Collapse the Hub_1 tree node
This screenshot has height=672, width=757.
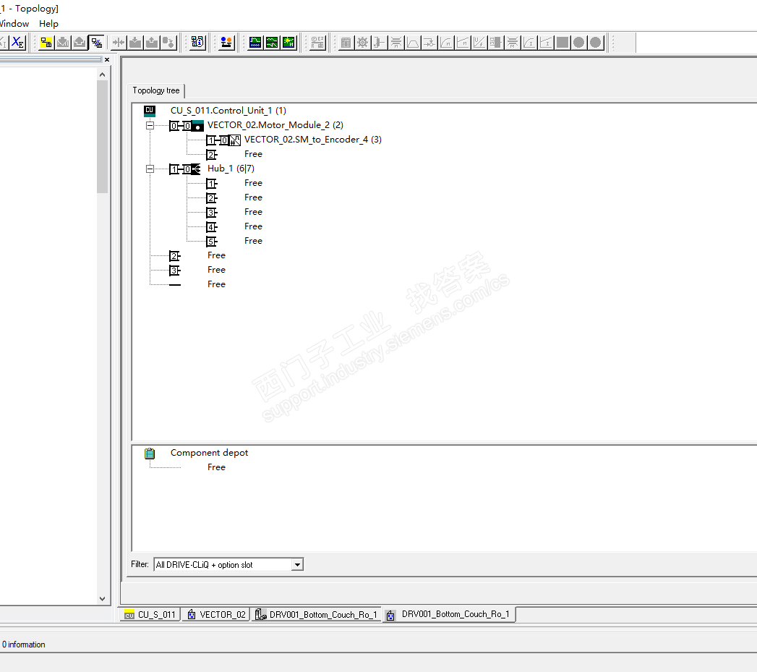[150, 169]
